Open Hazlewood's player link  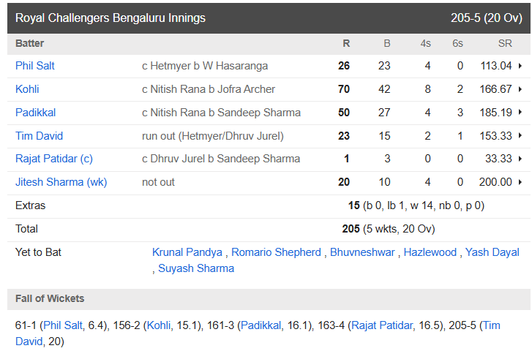(430, 252)
